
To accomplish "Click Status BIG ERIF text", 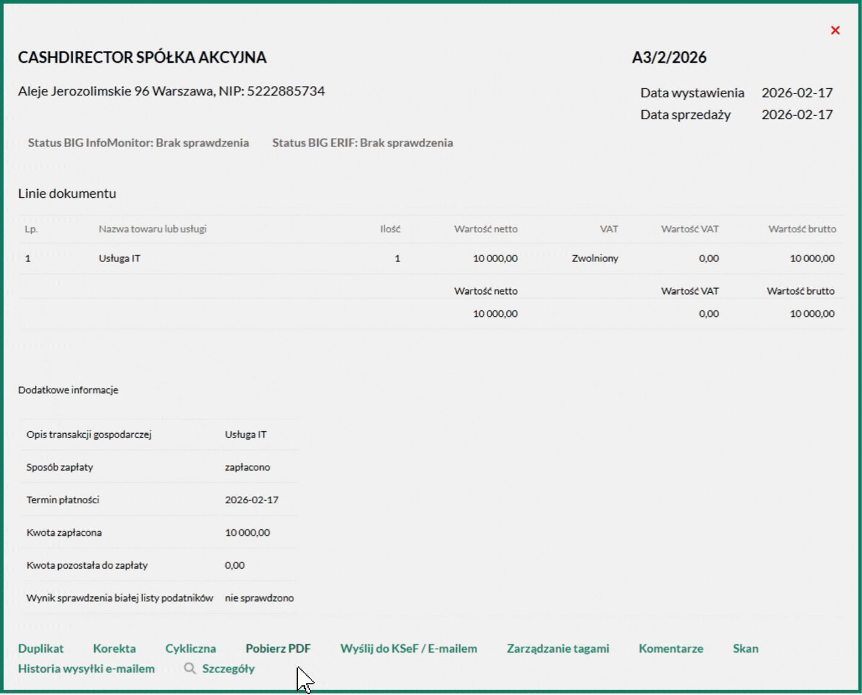I will coord(362,143).
